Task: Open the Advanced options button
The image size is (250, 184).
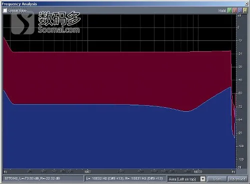Action: click(x=237, y=179)
